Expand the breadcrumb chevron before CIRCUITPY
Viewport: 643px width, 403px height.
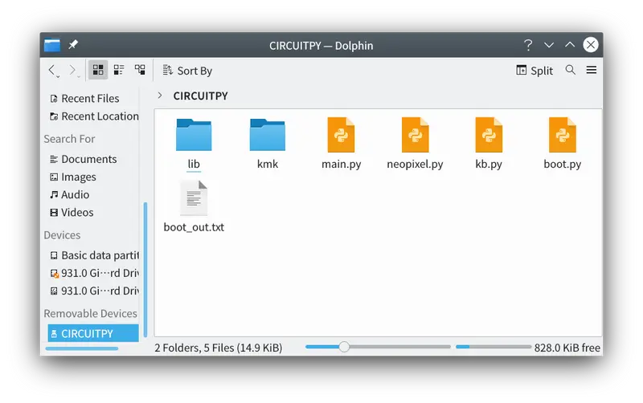(160, 96)
